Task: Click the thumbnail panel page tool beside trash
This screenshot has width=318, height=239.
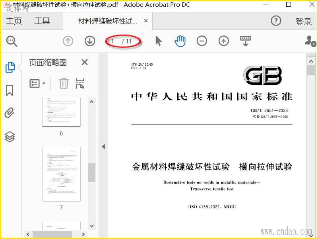Action: coord(80,84)
